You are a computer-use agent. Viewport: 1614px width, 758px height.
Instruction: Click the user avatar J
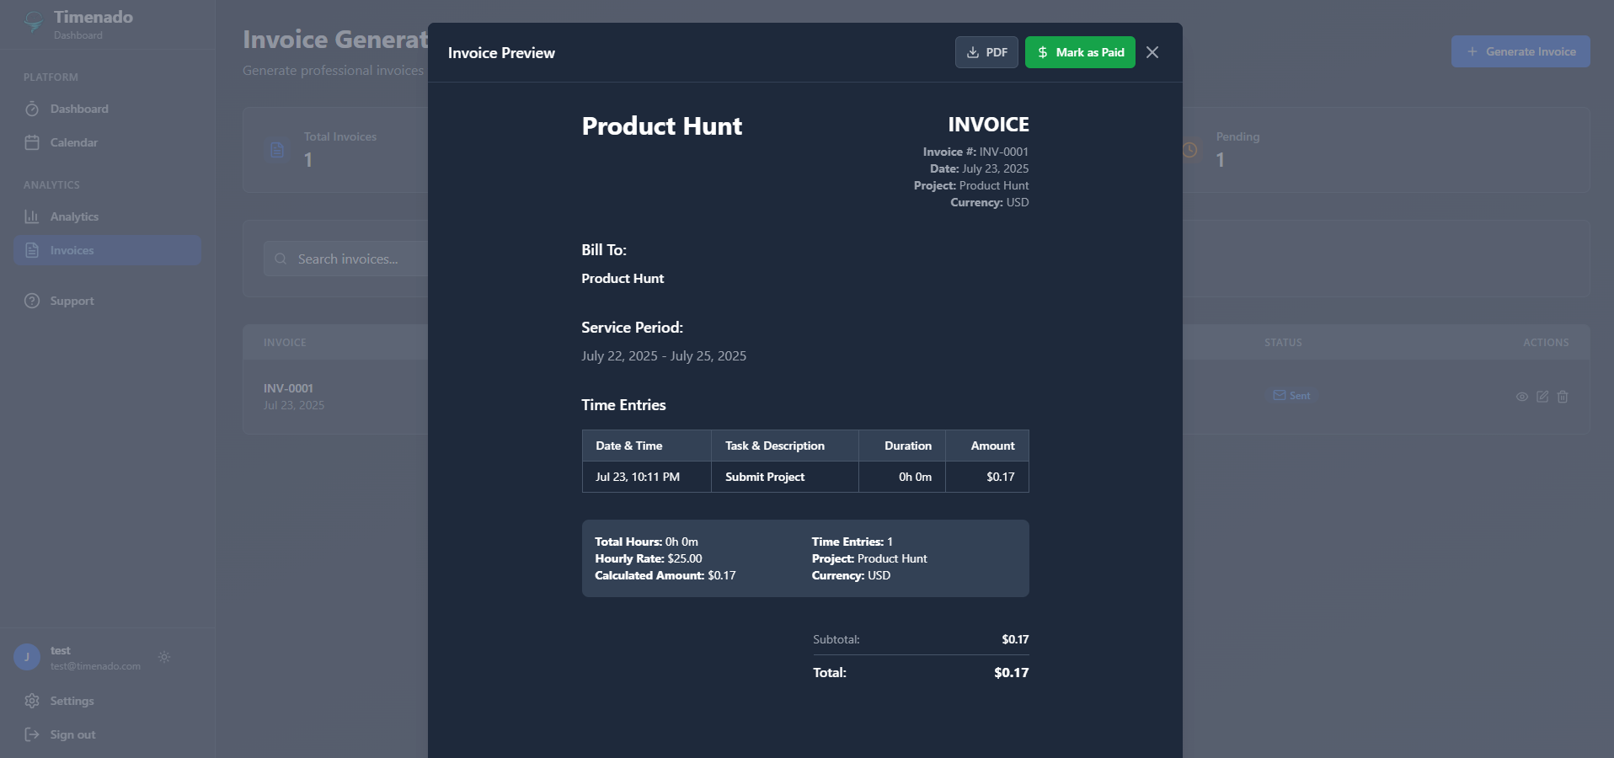click(x=27, y=657)
